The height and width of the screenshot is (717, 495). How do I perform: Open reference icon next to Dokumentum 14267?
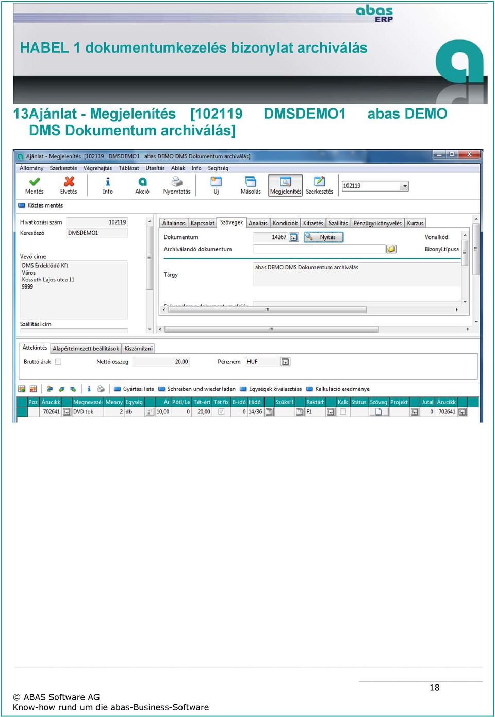pos(293,237)
